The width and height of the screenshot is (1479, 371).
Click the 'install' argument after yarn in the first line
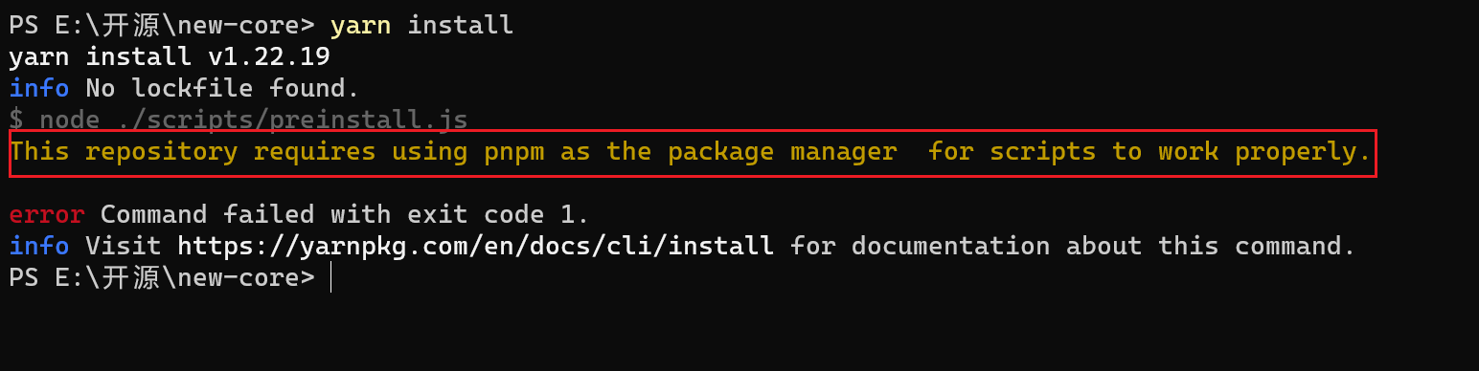click(460, 25)
